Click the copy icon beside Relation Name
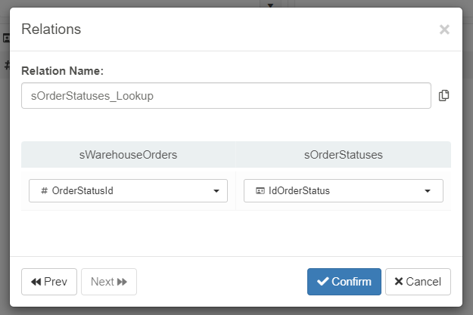473x315 pixels. (444, 95)
